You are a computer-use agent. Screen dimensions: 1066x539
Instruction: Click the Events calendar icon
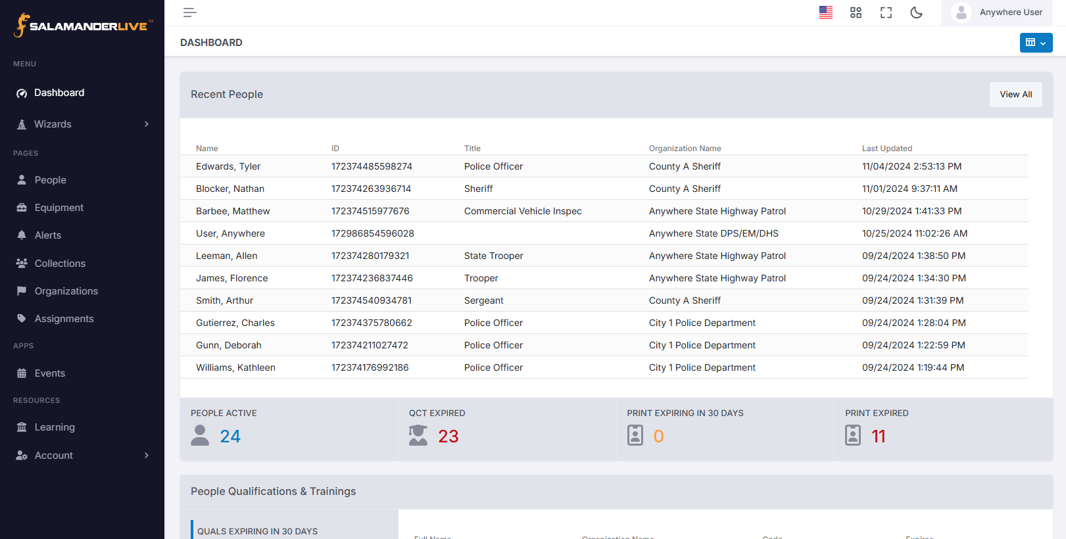tap(22, 373)
